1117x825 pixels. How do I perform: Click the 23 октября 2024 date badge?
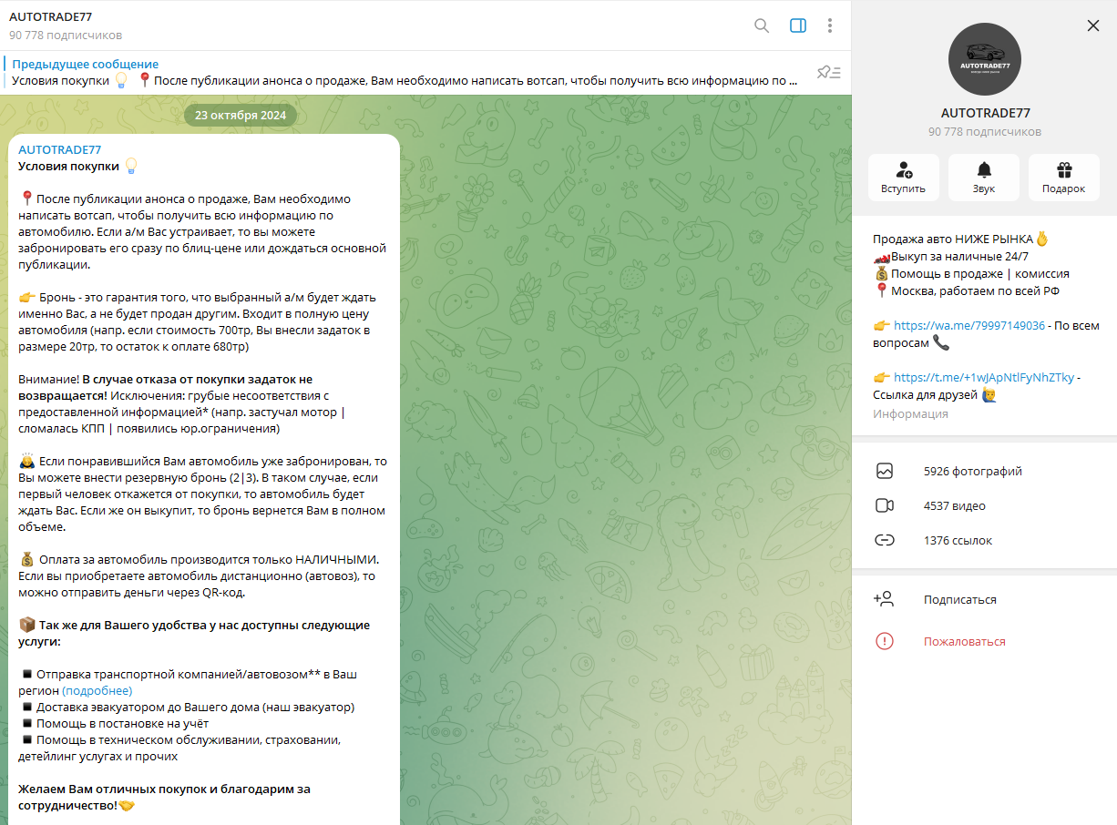point(241,116)
